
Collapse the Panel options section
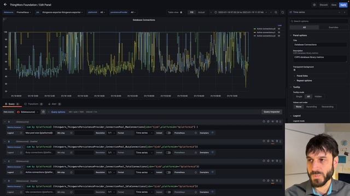300,35
